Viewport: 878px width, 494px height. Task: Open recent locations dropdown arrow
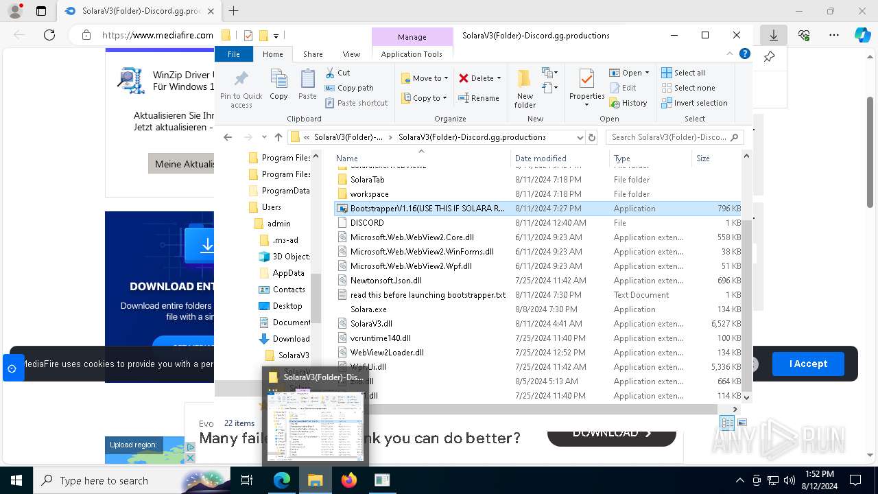[x=263, y=137]
